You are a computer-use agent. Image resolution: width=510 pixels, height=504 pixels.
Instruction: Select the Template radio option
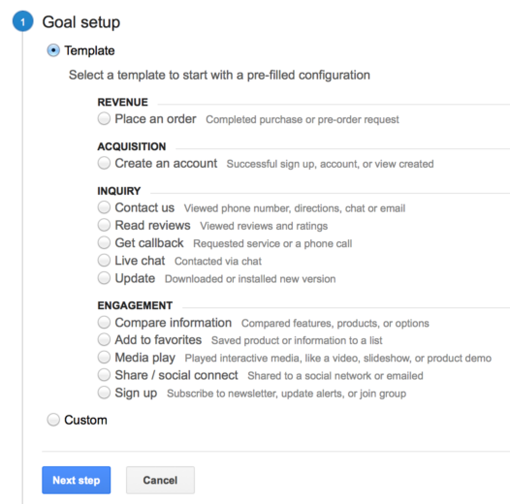click(x=53, y=50)
